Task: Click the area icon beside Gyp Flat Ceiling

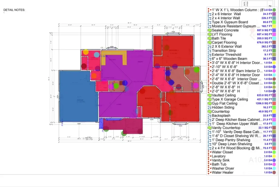Action: click(210, 104)
